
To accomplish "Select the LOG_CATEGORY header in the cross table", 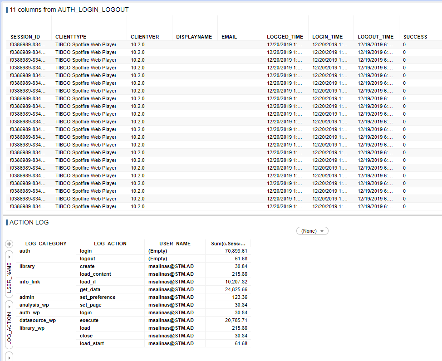I will [46, 244].
